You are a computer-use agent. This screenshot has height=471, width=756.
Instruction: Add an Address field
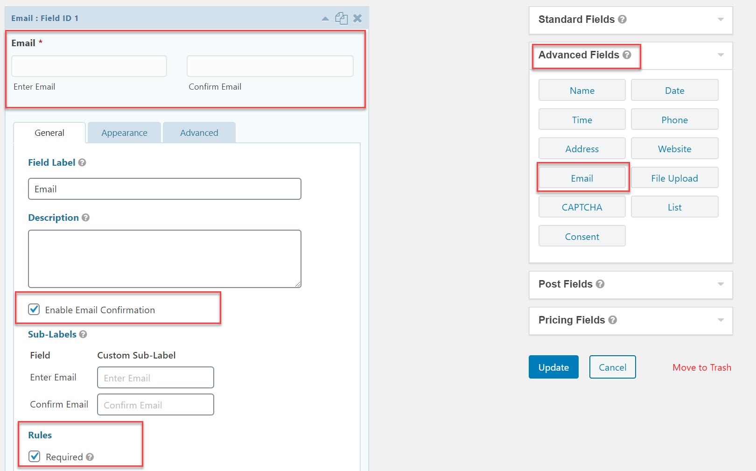tap(582, 148)
